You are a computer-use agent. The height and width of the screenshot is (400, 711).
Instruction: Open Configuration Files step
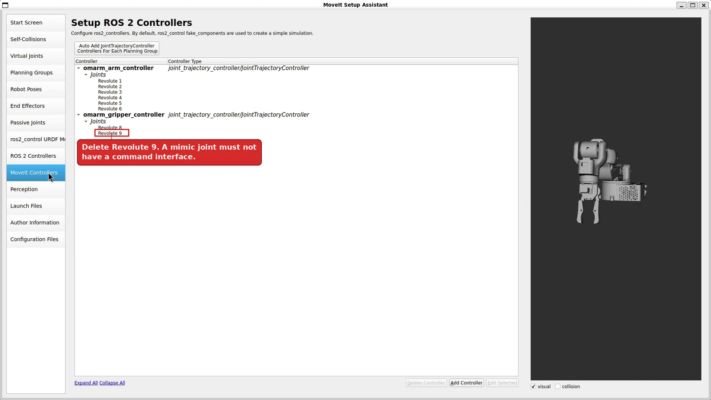point(36,239)
